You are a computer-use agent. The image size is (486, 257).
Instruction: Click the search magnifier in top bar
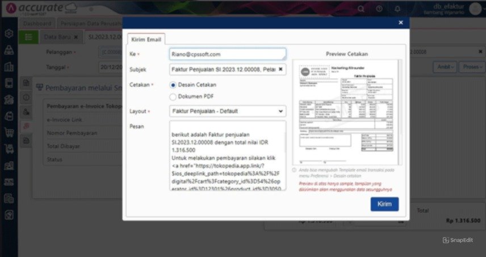click(361, 9)
